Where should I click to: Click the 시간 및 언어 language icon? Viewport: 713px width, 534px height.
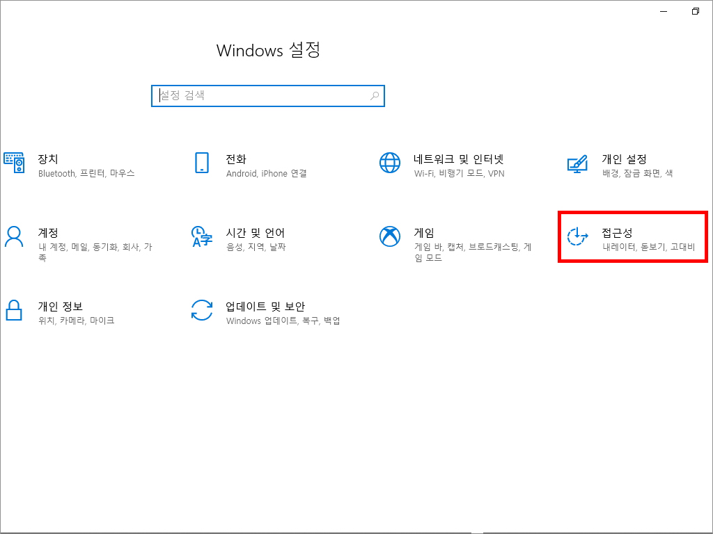point(202,236)
